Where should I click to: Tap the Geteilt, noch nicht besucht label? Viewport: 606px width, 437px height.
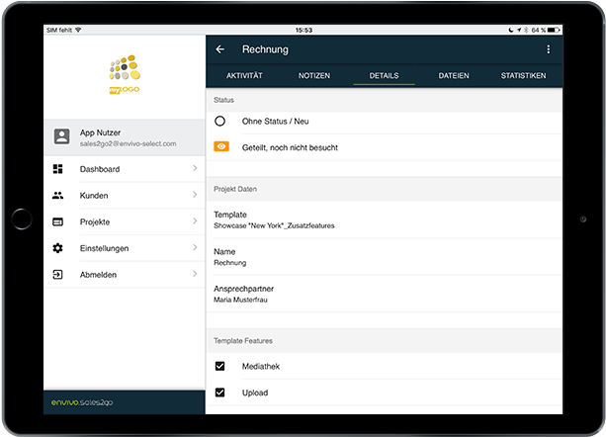(290, 147)
